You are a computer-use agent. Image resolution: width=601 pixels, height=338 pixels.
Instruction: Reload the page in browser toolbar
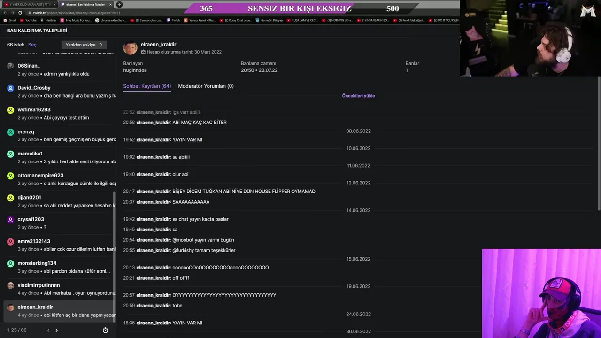pos(20,13)
